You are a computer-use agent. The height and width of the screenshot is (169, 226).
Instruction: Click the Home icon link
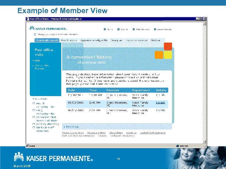tap(105, 29)
